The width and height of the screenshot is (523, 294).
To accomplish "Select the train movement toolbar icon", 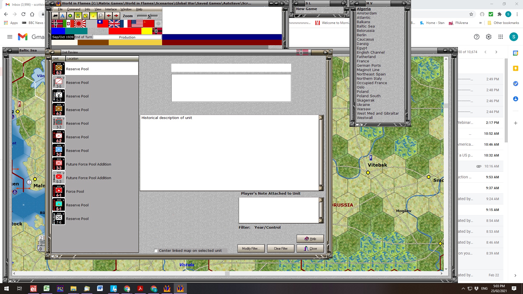I will tap(56, 16).
